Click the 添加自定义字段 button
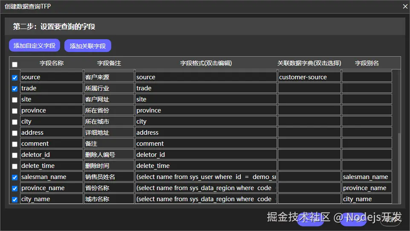 coord(35,46)
